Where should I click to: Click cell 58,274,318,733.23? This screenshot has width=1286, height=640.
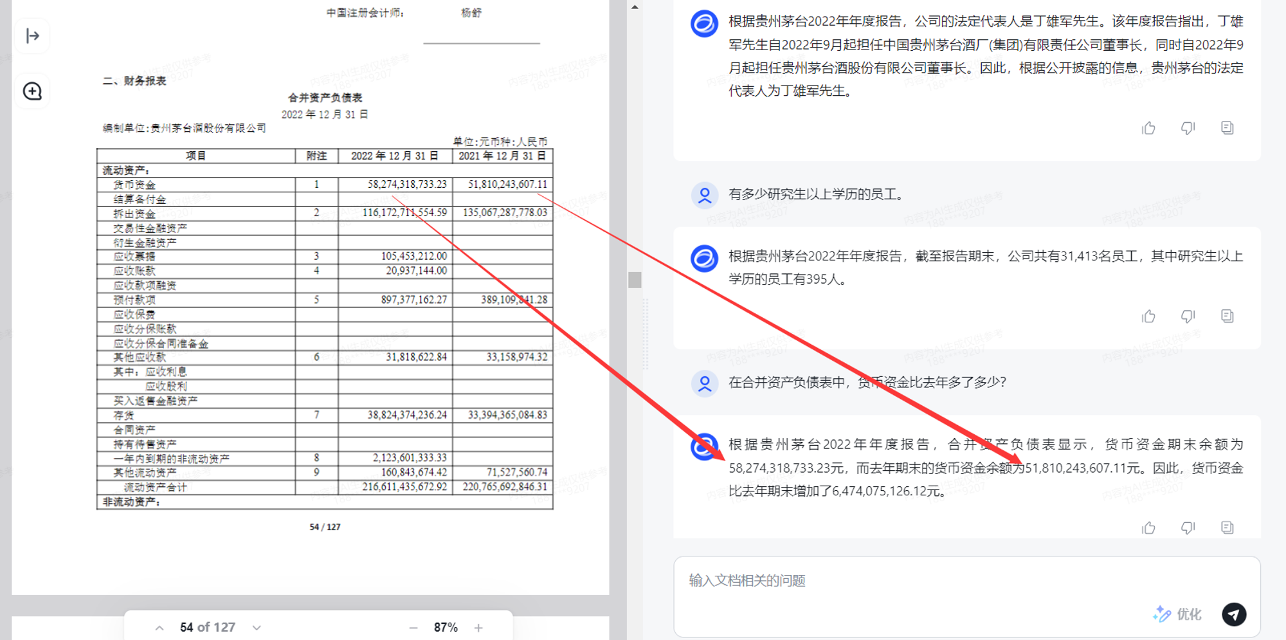point(407,185)
